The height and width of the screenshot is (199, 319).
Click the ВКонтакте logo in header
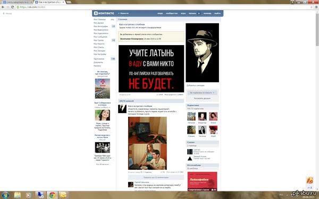click(104, 13)
